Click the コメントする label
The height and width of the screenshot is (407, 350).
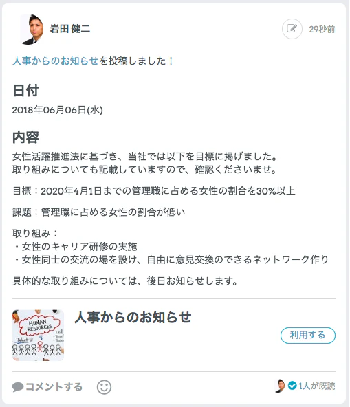(x=54, y=387)
